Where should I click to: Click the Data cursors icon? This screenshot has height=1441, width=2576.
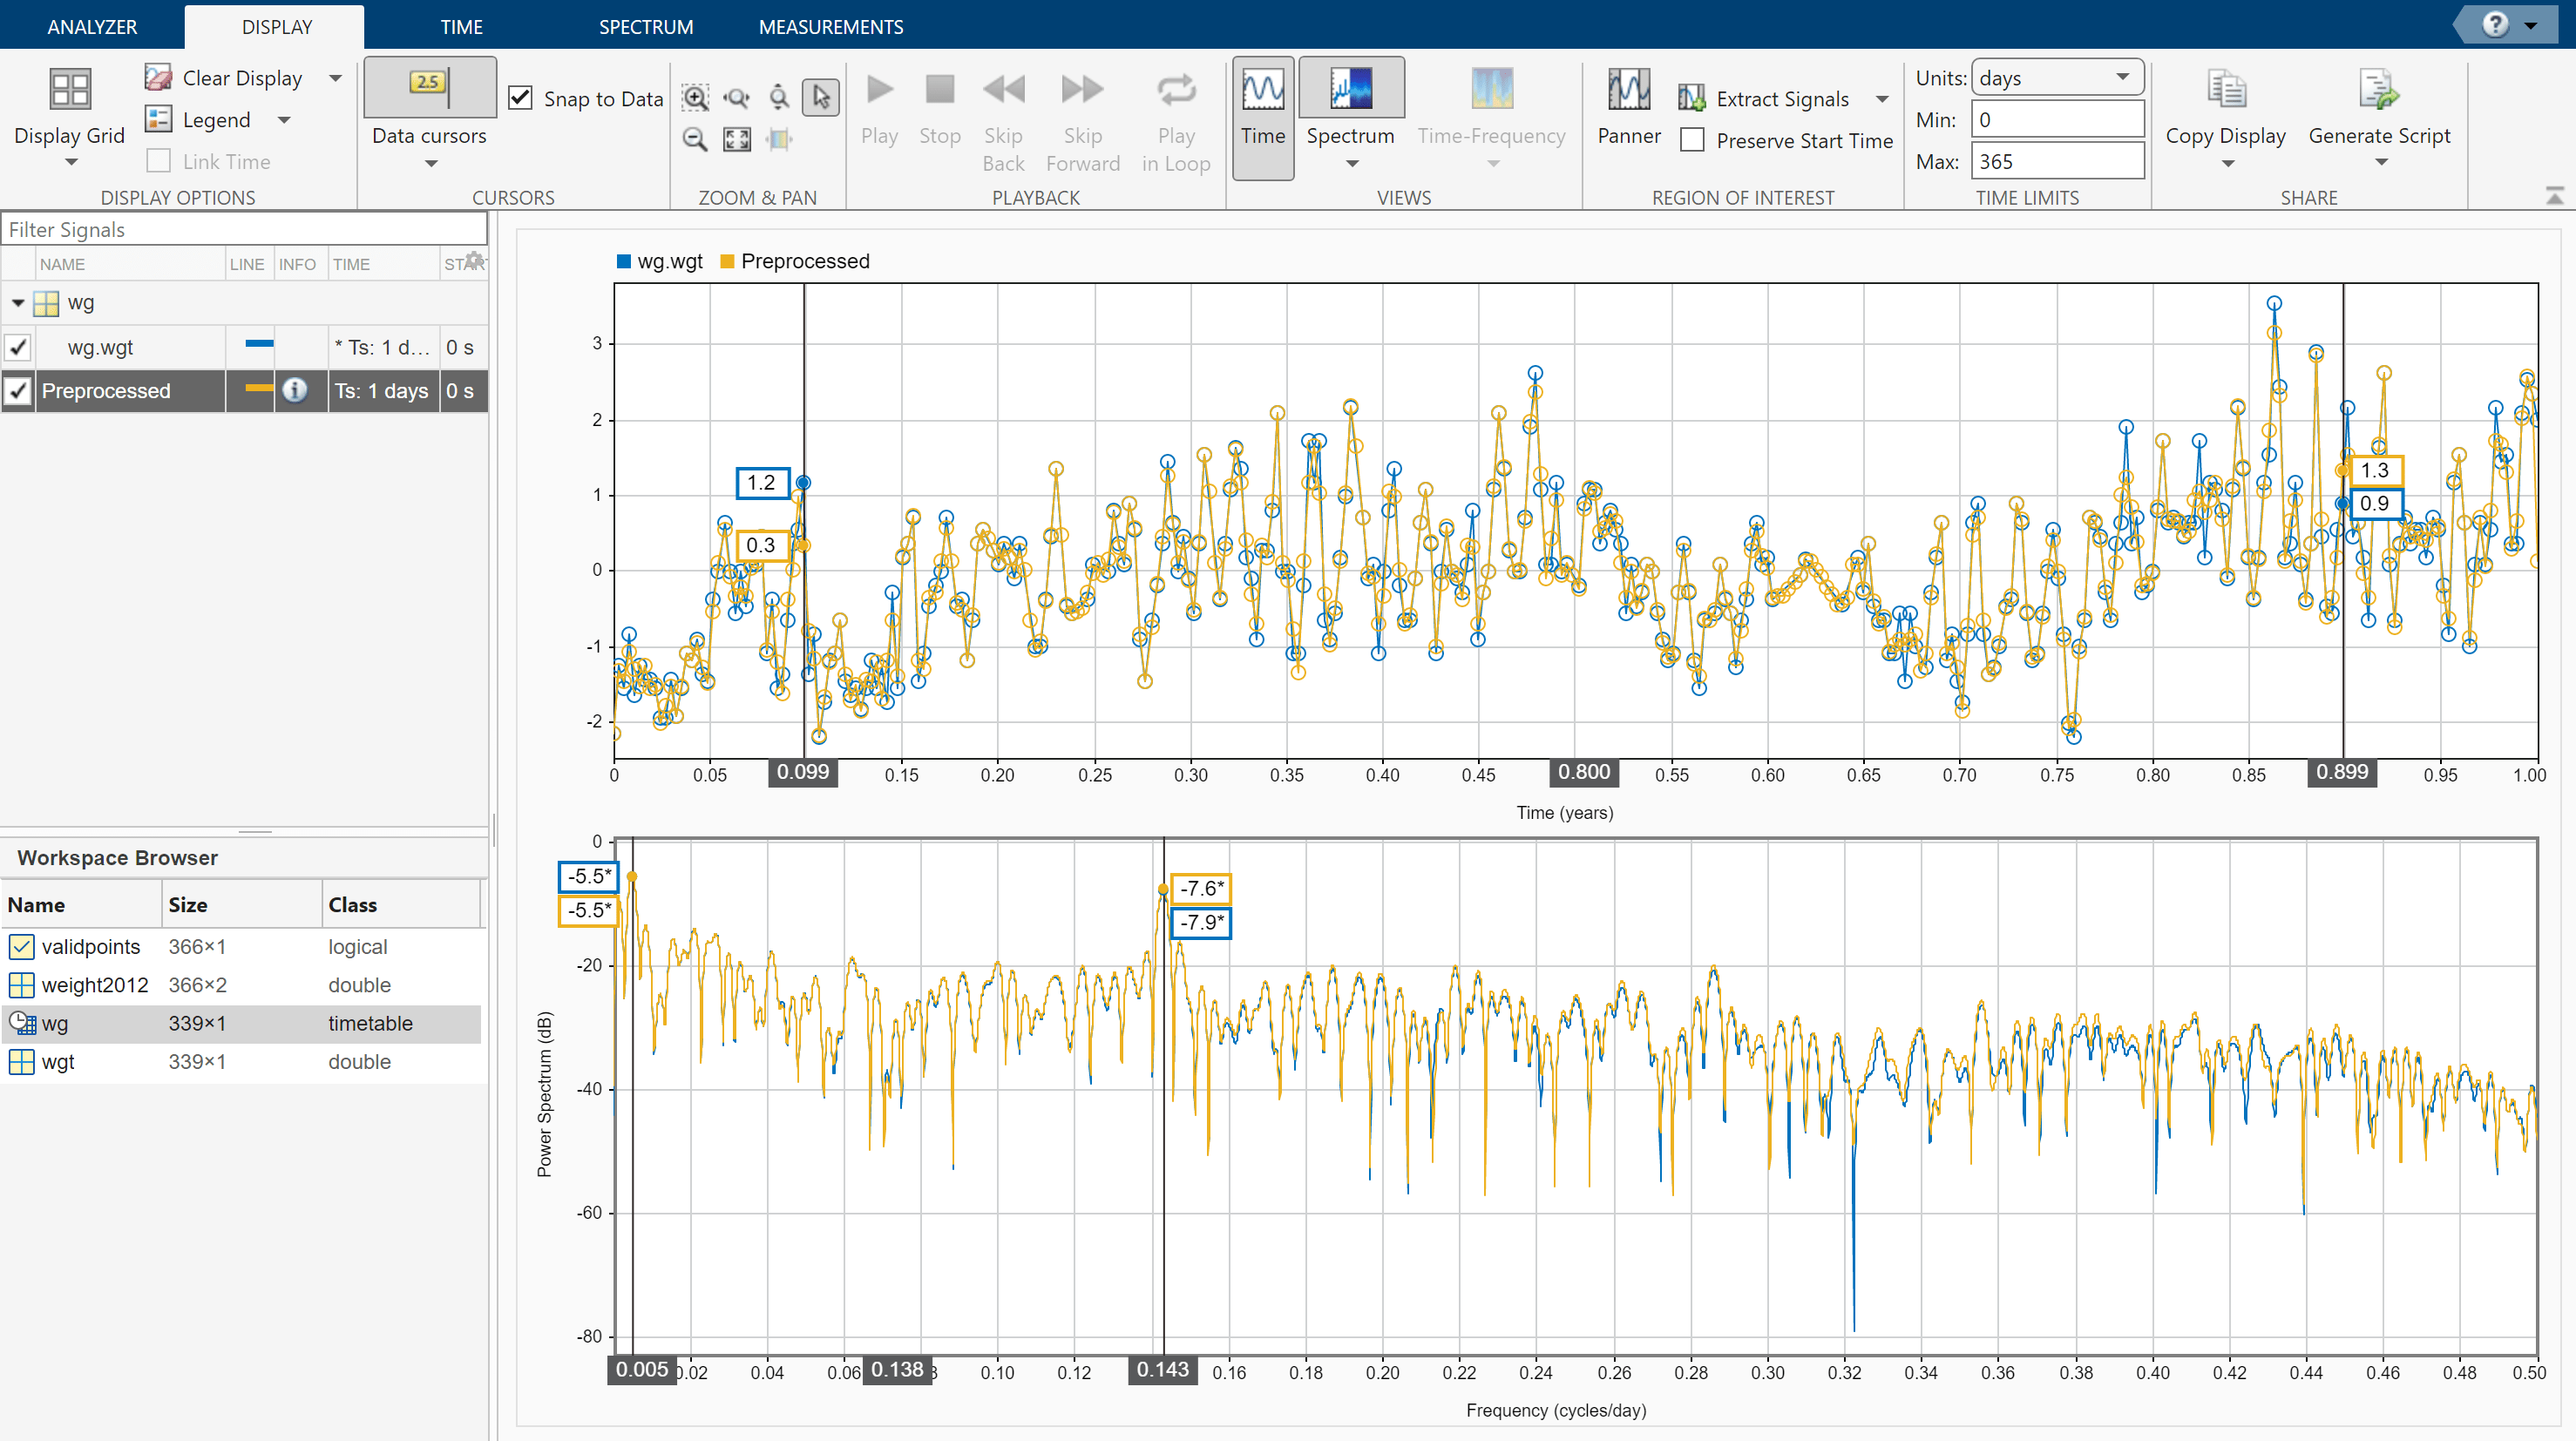coord(429,87)
